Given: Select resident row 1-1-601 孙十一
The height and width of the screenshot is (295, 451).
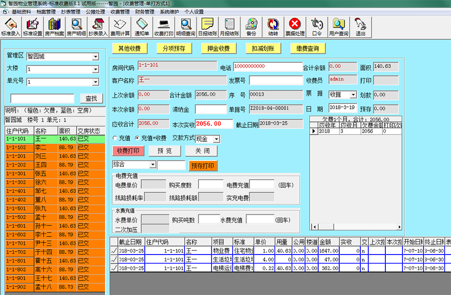Looking at the screenshot, I should coord(55,226).
